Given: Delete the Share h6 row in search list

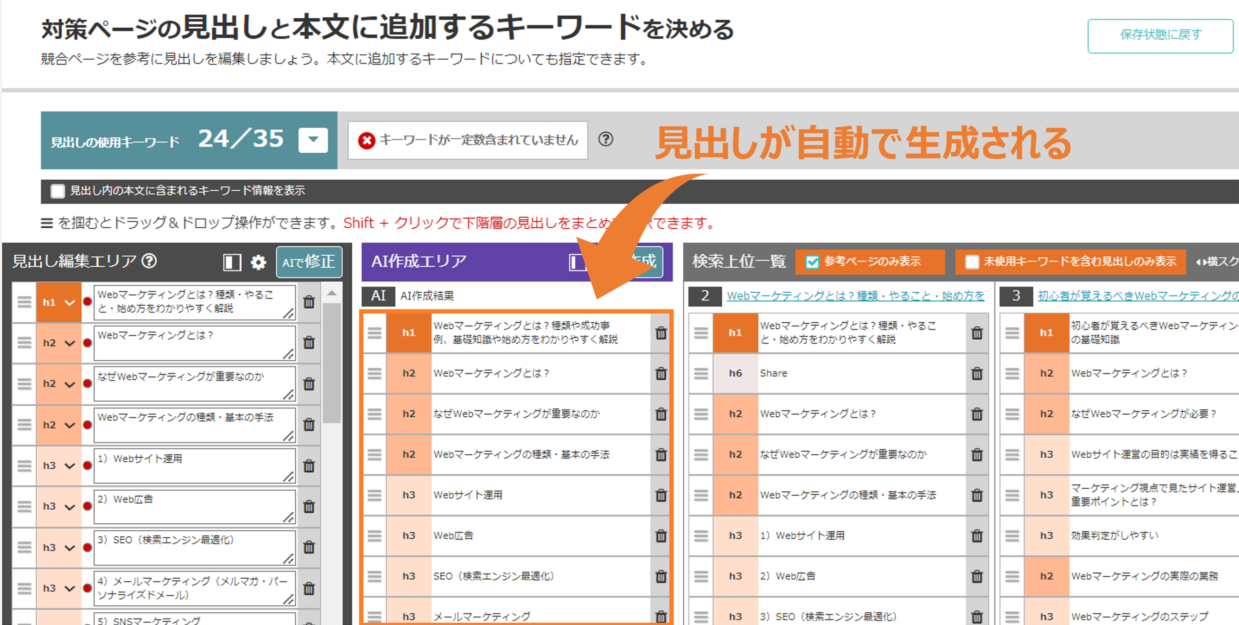Looking at the screenshot, I should [977, 373].
